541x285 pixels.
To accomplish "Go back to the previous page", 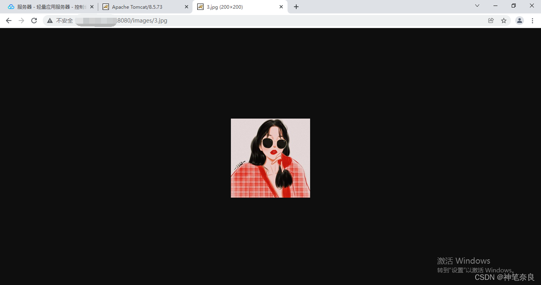I will 9,21.
